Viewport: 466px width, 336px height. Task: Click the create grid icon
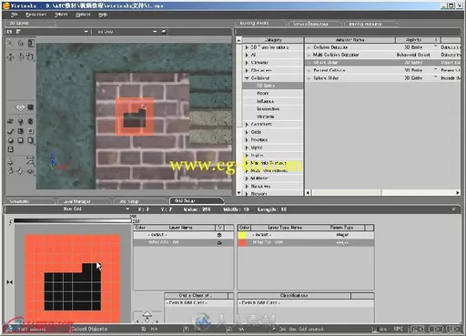[x=20, y=131]
